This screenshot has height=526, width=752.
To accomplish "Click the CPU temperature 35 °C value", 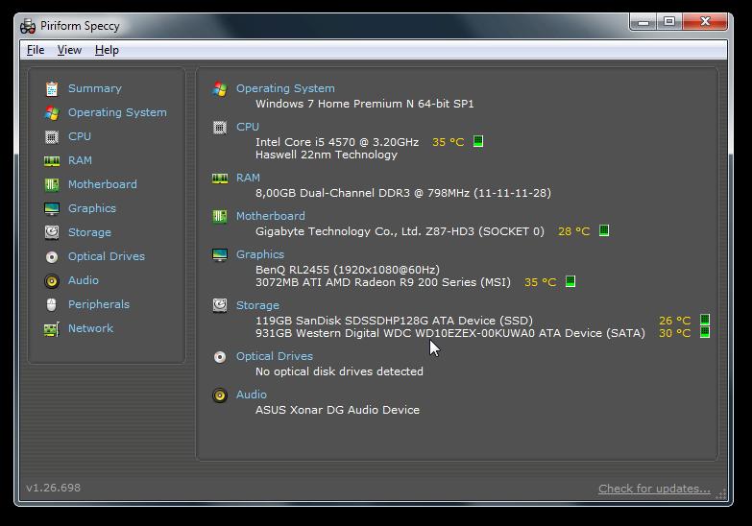I will pyautogui.click(x=448, y=142).
